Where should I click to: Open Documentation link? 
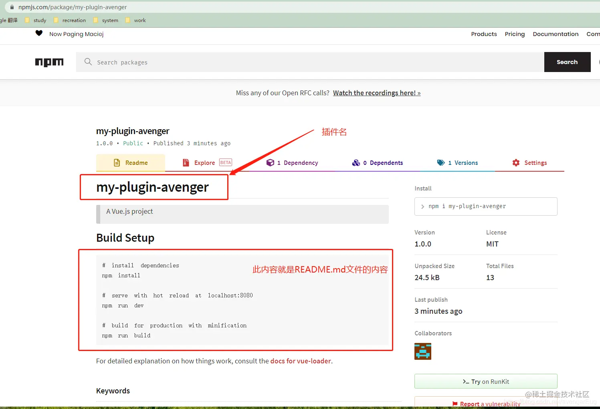pos(556,34)
